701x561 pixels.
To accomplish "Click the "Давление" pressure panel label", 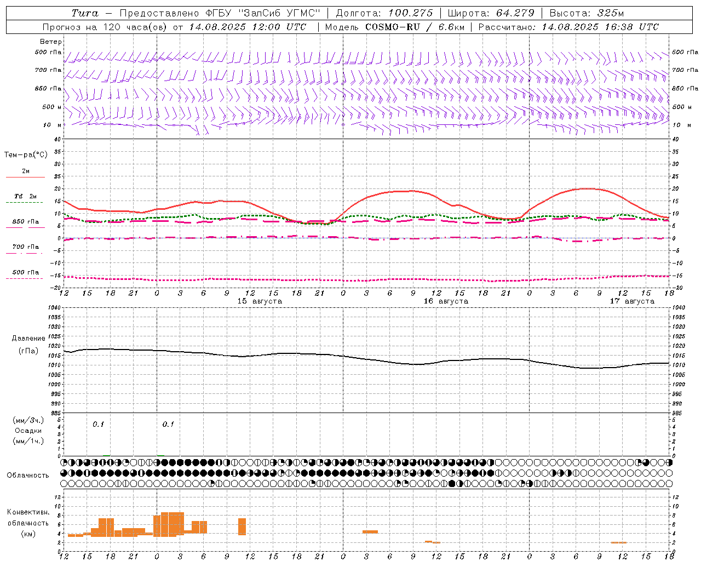I will point(28,339).
